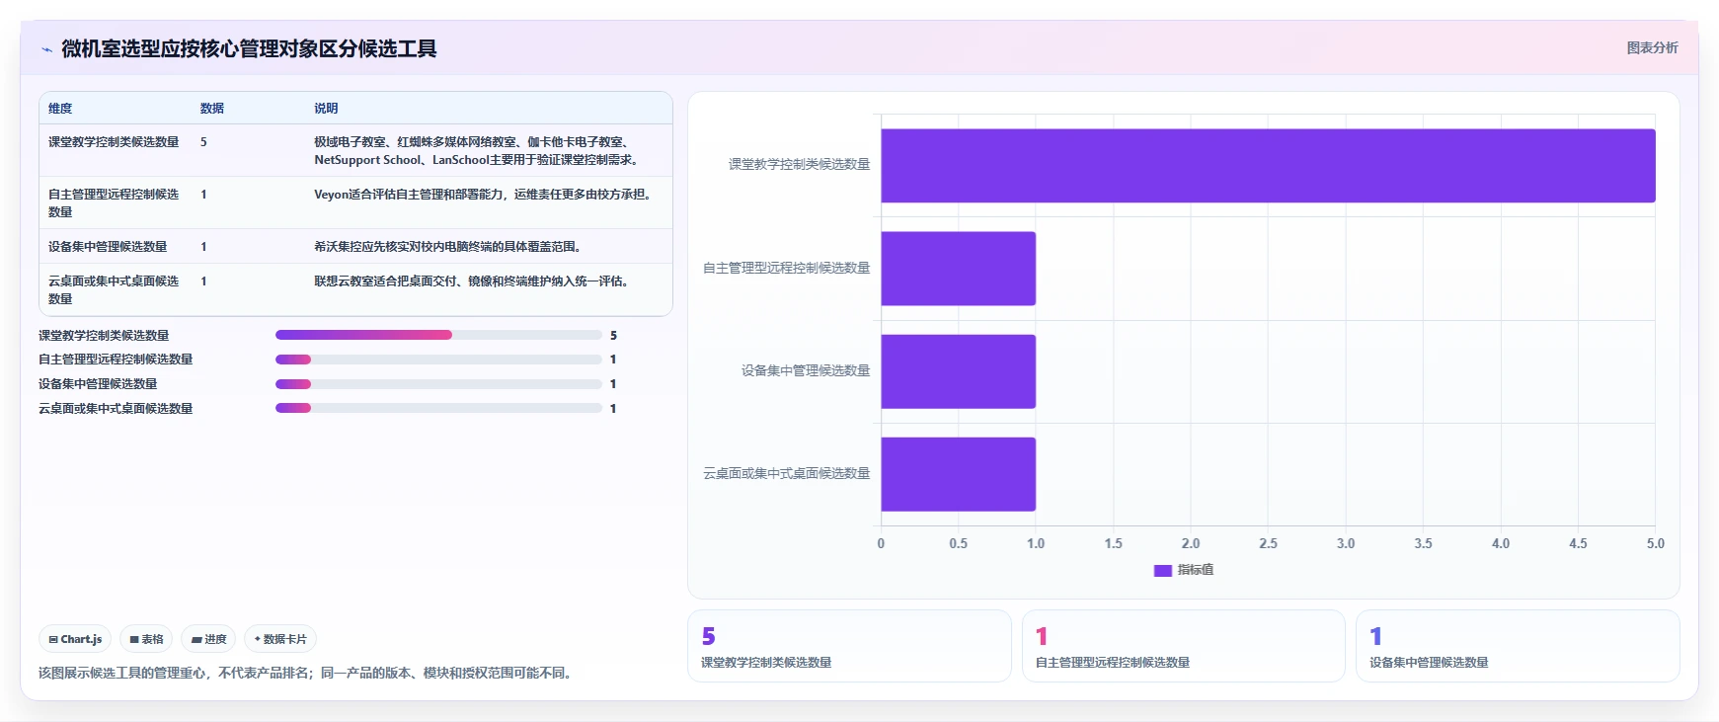Screen dimensions: 1719x722
Task: Click the footnote starting with 该图展示候选工具
Action: [x=307, y=674]
